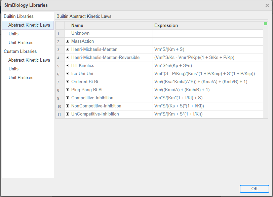Screen dimensions: 273x197
Task: Close the SimBiology Libraries dialog
Action: coord(267,5)
